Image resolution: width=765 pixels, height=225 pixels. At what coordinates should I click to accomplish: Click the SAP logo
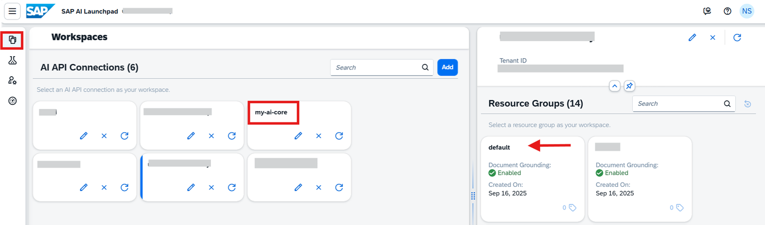(40, 11)
